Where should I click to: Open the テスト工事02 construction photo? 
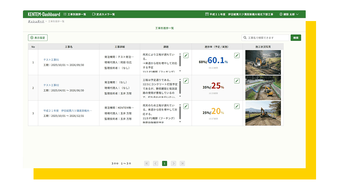click(x=263, y=88)
